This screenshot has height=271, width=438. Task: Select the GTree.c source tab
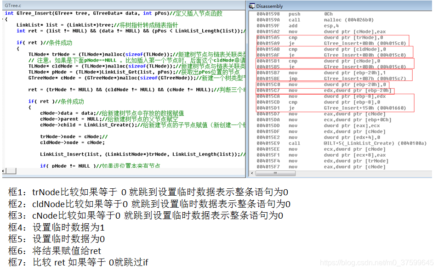(13, 6)
